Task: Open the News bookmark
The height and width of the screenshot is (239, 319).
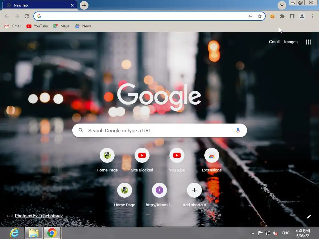Action: (83, 26)
